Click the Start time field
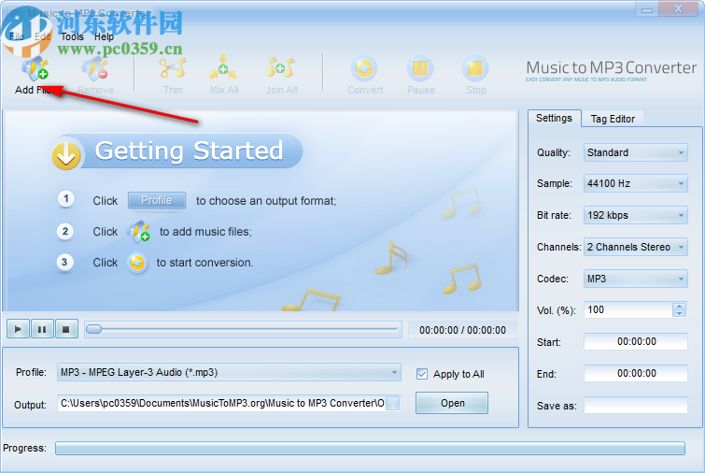 [636, 341]
